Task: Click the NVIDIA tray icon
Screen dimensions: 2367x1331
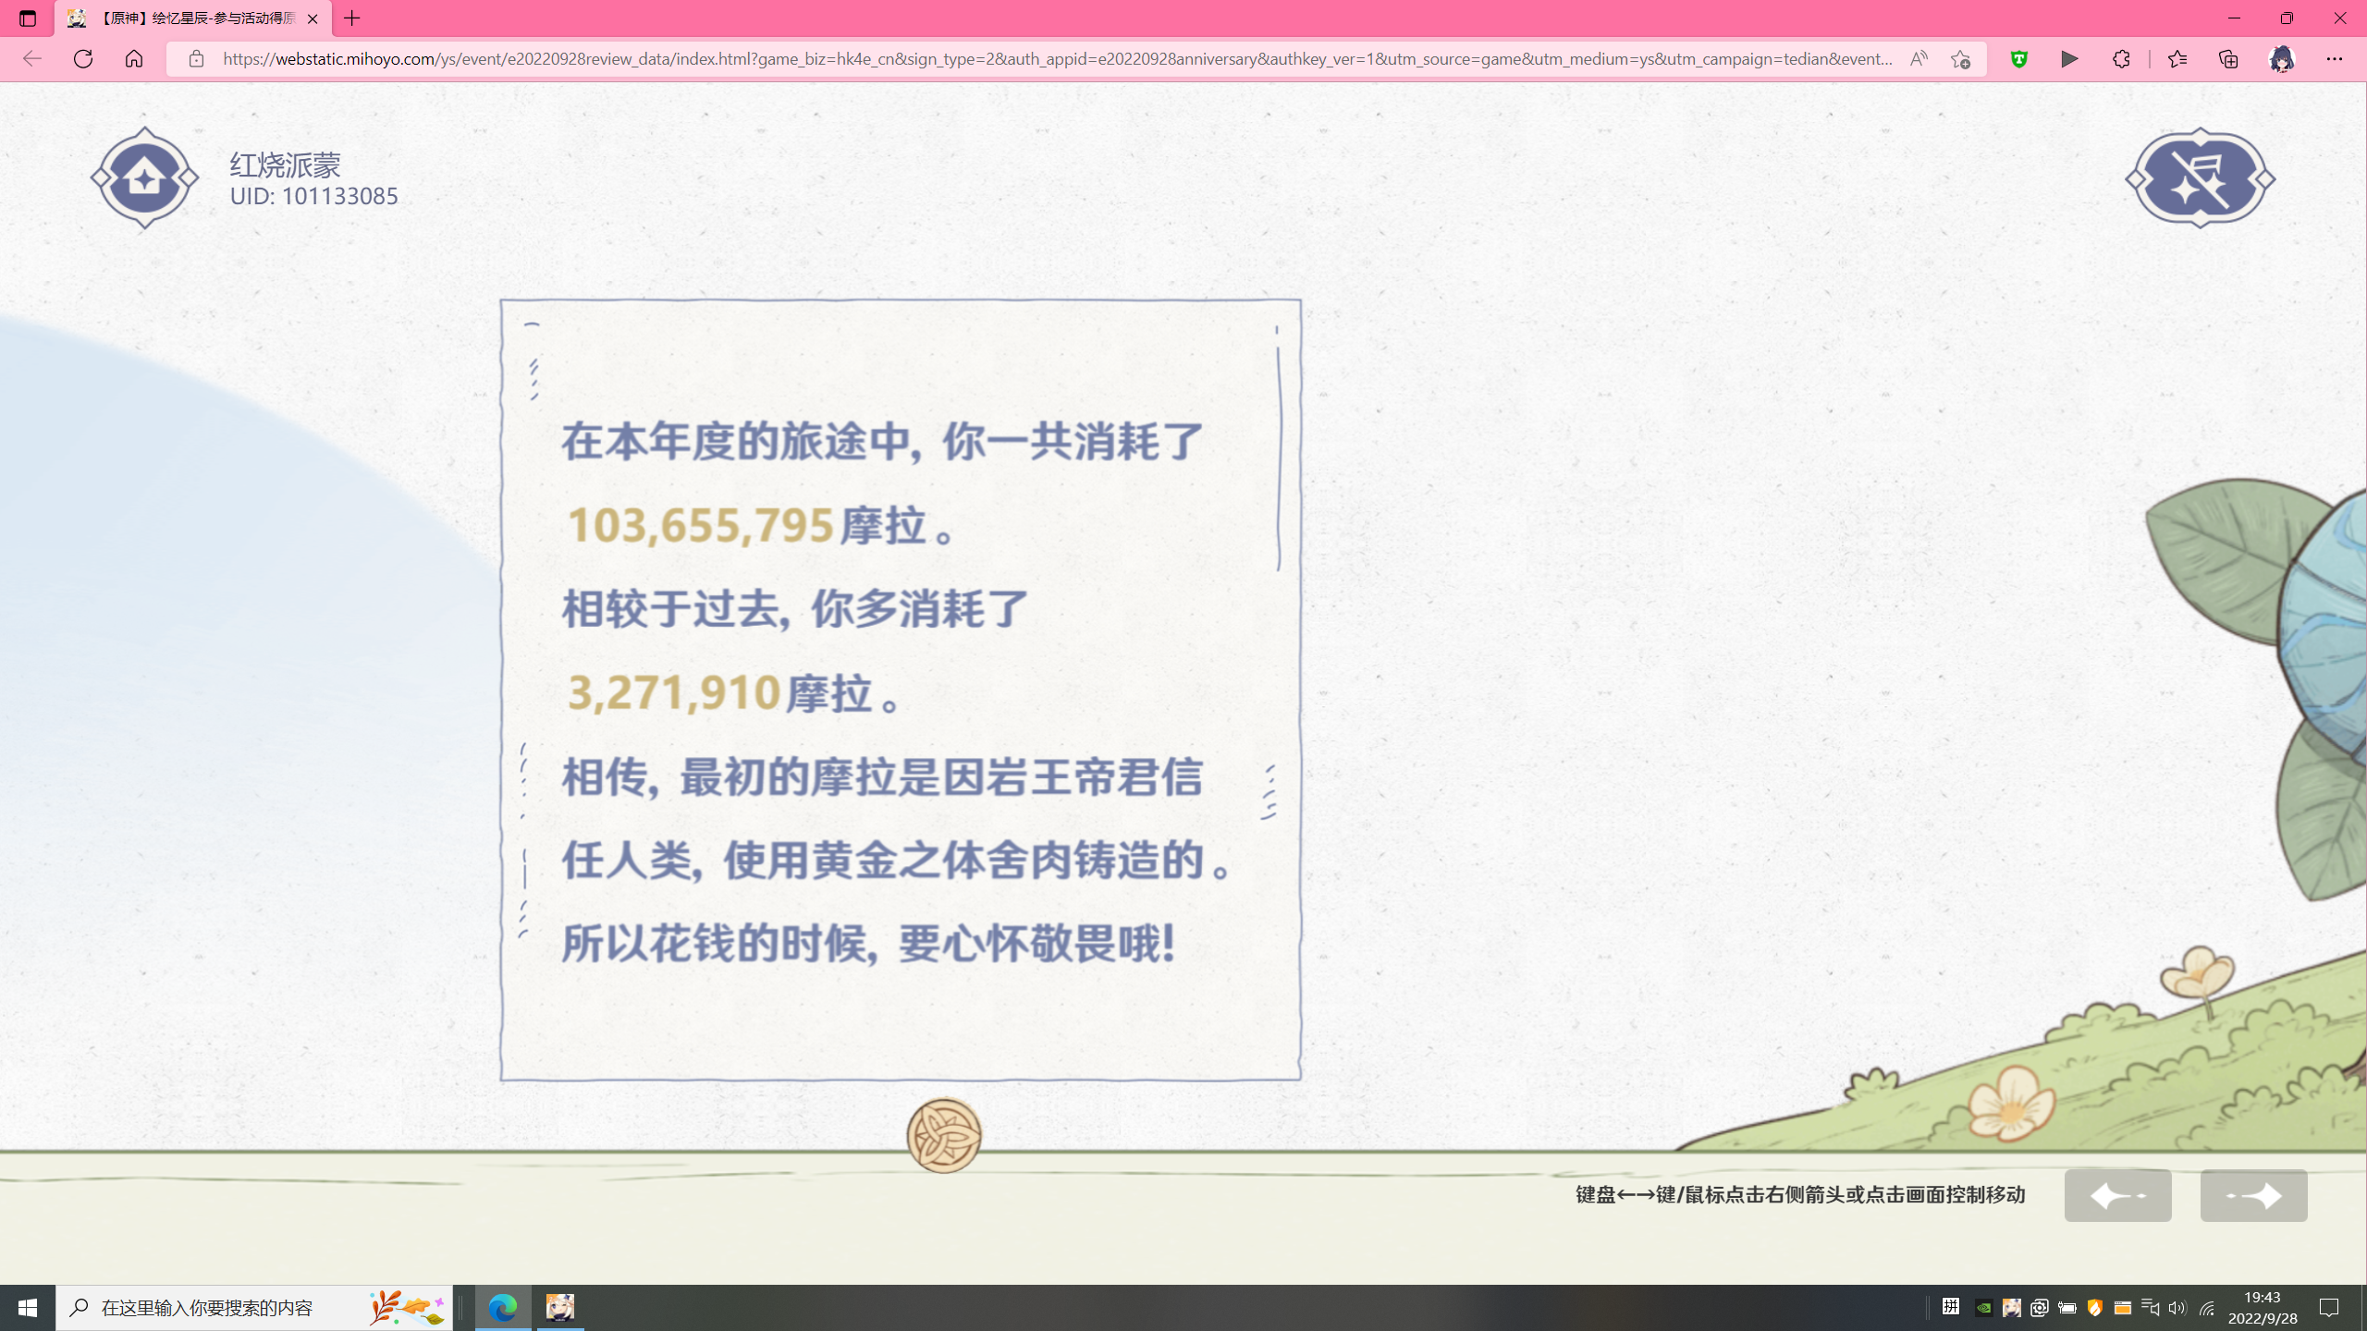Action: coord(1983,1308)
